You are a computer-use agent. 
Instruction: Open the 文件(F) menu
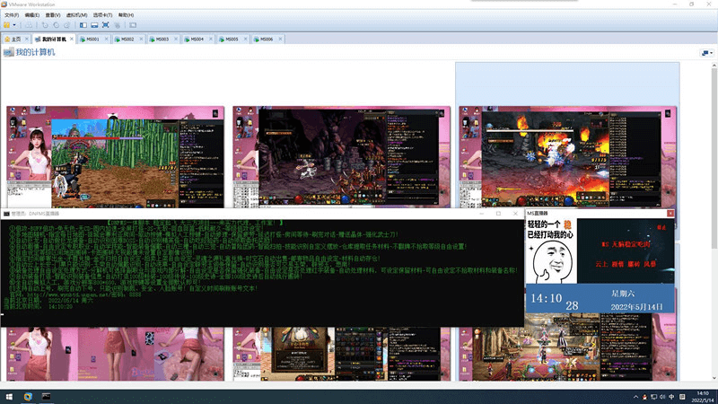[12, 15]
